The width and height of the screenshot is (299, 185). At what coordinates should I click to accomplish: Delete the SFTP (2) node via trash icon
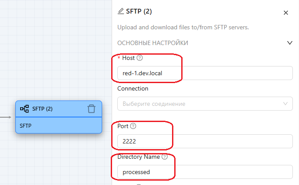tap(91, 108)
